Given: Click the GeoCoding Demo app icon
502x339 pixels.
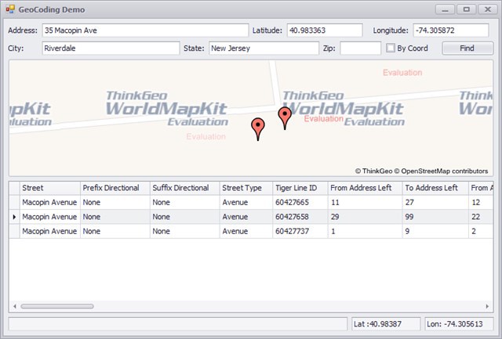Looking at the screenshot, I should 10,9.
